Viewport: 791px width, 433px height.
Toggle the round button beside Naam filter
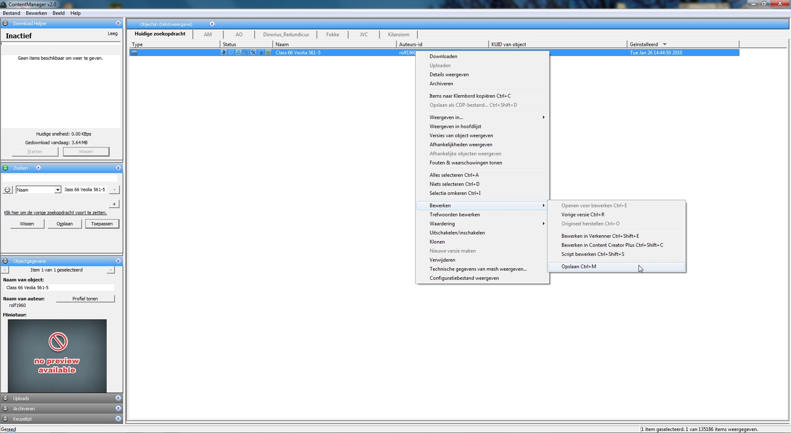[x=7, y=190]
